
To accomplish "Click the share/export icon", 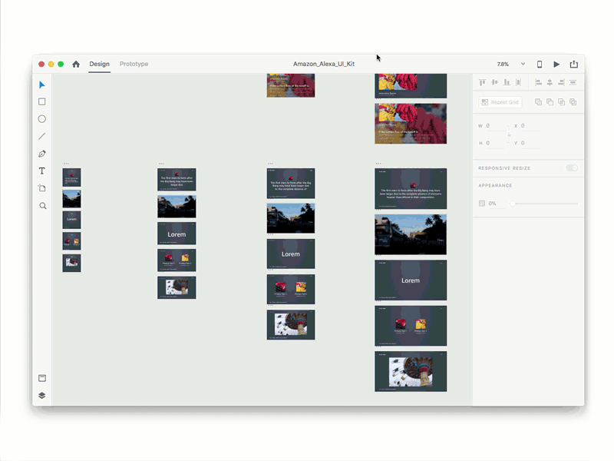I will (574, 64).
